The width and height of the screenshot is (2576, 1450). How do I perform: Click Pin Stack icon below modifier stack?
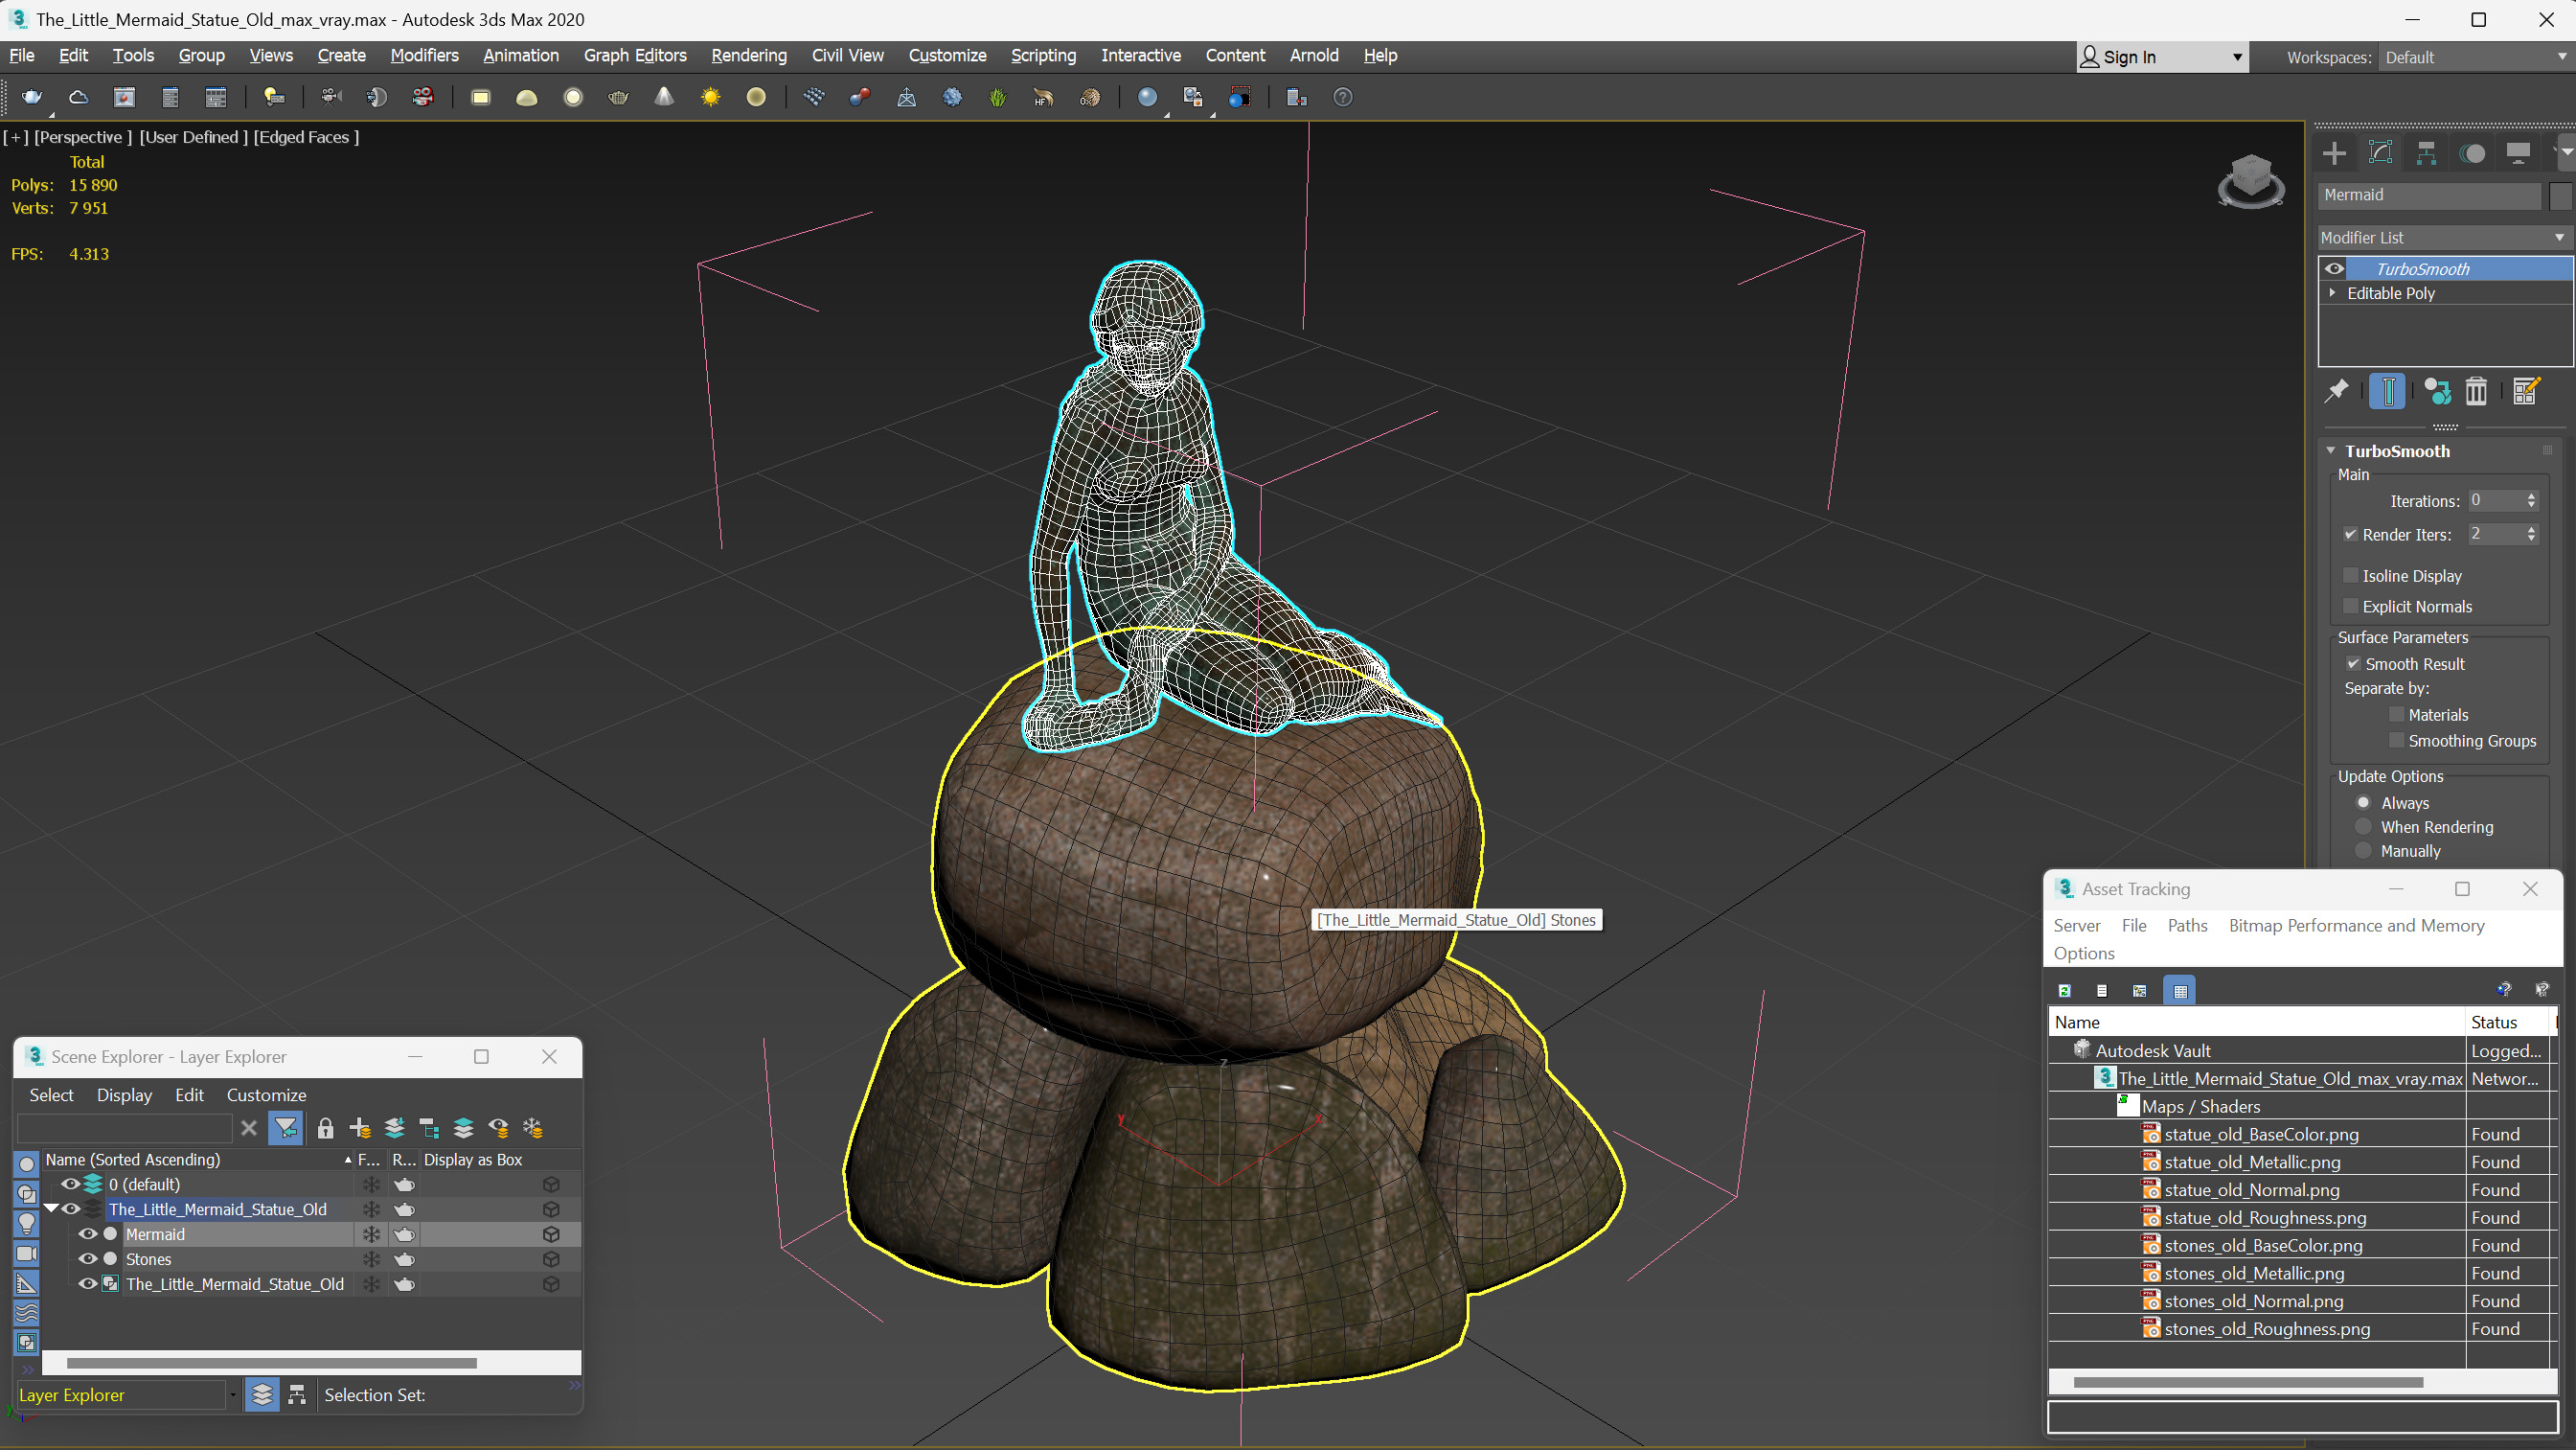click(2336, 391)
